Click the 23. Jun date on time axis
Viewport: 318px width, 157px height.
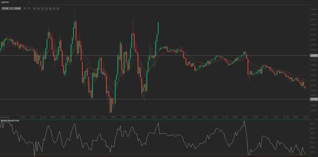(165, 117)
